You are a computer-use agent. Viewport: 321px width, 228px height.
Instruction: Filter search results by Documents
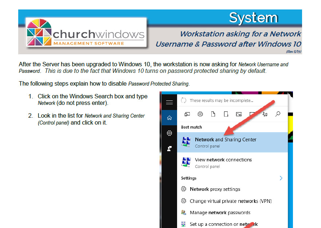coord(213,114)
